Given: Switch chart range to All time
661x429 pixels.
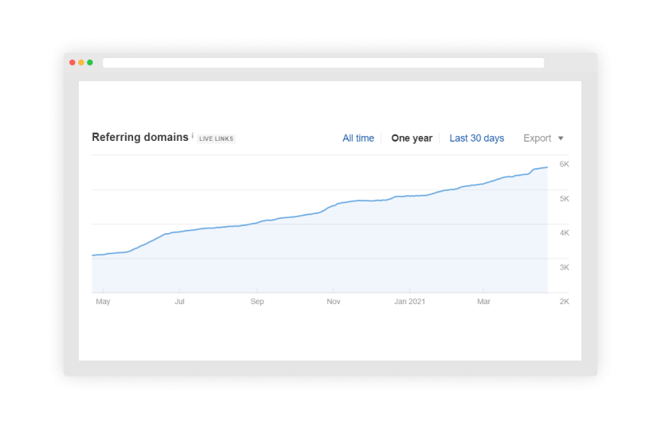Looking at the screenshot, I should 358,138.
